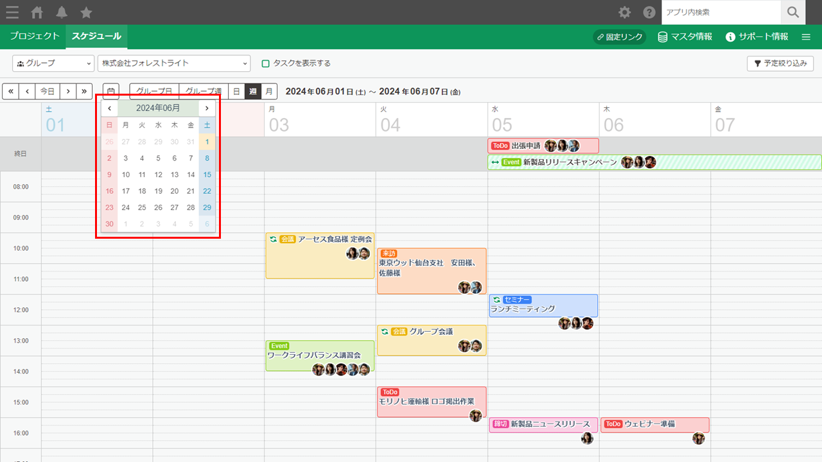Image resolution: width=822 pixels, height=462 pixels.
Task: Switch to グループ週 view
Action: [x=203, y=91]
